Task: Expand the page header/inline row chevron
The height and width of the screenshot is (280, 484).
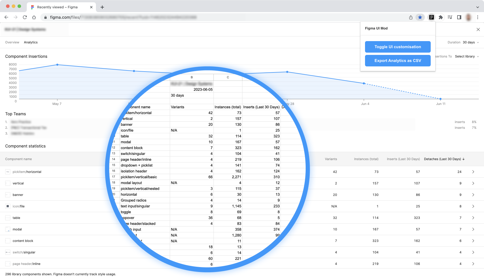Action: (x=473, y=264)
